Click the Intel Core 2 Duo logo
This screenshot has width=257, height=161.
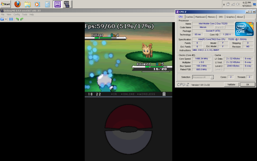tap(244, 29)
